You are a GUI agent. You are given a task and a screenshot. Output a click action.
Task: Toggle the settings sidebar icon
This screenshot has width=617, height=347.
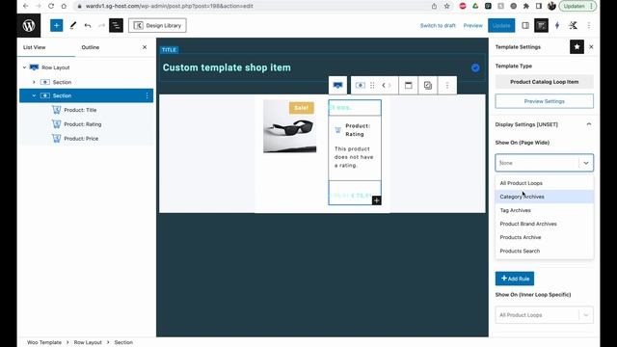click(x=525, y=26)
